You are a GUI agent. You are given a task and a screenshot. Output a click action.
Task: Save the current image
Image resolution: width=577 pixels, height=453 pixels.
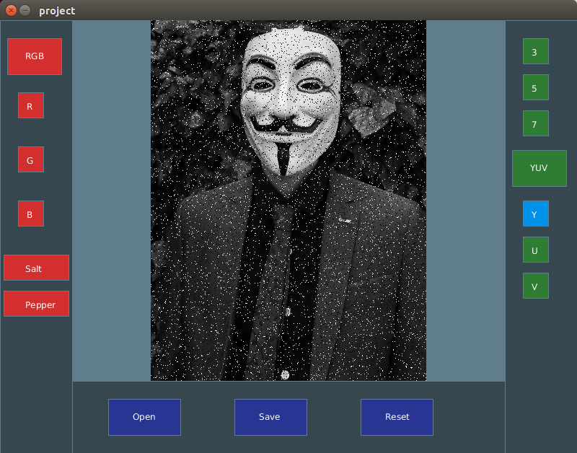pyautogui.click(x=271, y=418)
